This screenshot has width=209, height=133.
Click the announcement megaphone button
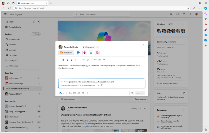tap(132, 93)
